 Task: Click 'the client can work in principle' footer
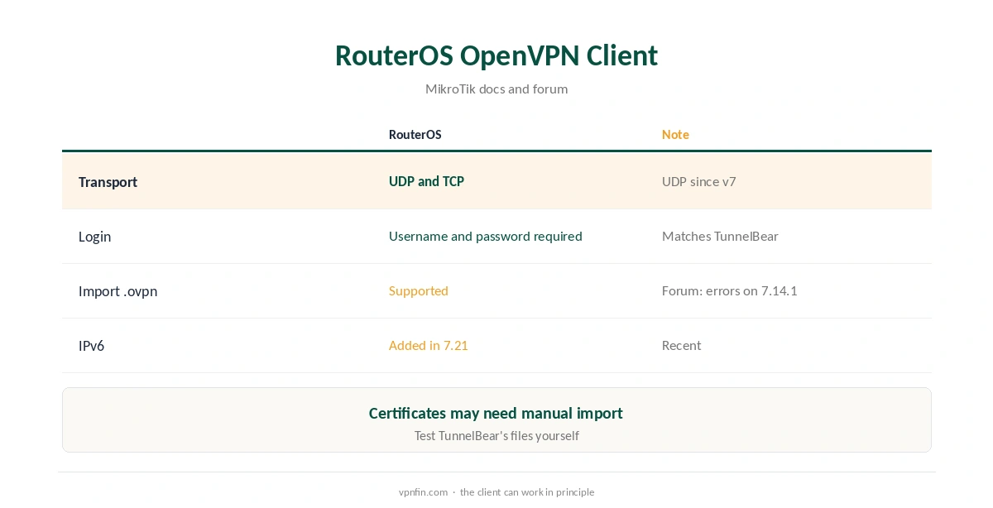pyautogui.click(x=527, y=491)
